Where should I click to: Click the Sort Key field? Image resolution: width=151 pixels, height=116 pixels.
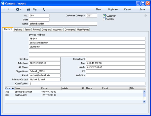pyautogui.click(x=45, y=59)
